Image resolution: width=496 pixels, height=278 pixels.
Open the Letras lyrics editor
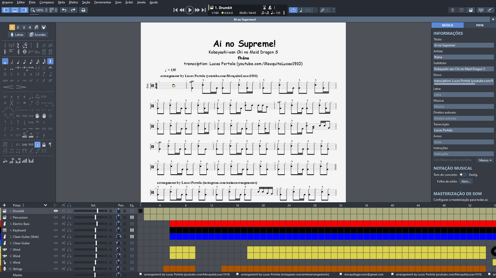(x=17, y=34)
